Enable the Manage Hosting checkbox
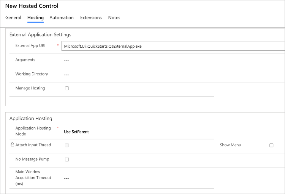 click(67, 88)
